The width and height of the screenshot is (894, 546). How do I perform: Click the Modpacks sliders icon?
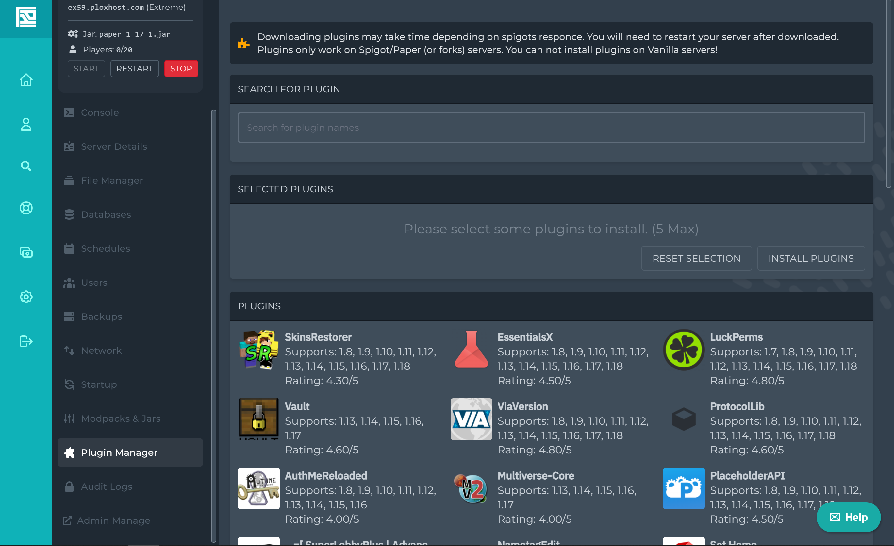click(x=69, y=418)
